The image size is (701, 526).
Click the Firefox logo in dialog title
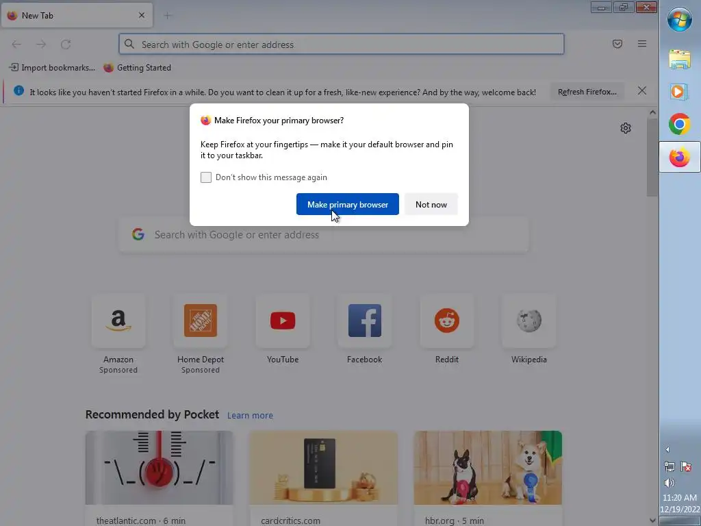coord(205,121)
